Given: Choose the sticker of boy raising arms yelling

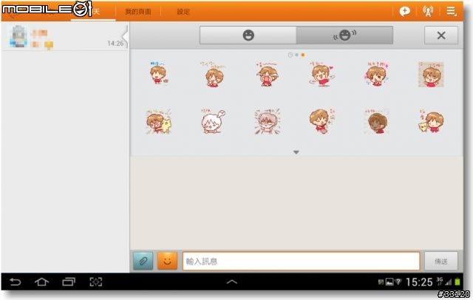Looking at the screenshot, I should (267, 75).
